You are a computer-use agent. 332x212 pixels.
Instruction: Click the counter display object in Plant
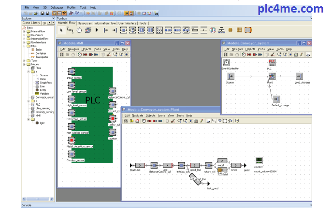click(259, 160)
